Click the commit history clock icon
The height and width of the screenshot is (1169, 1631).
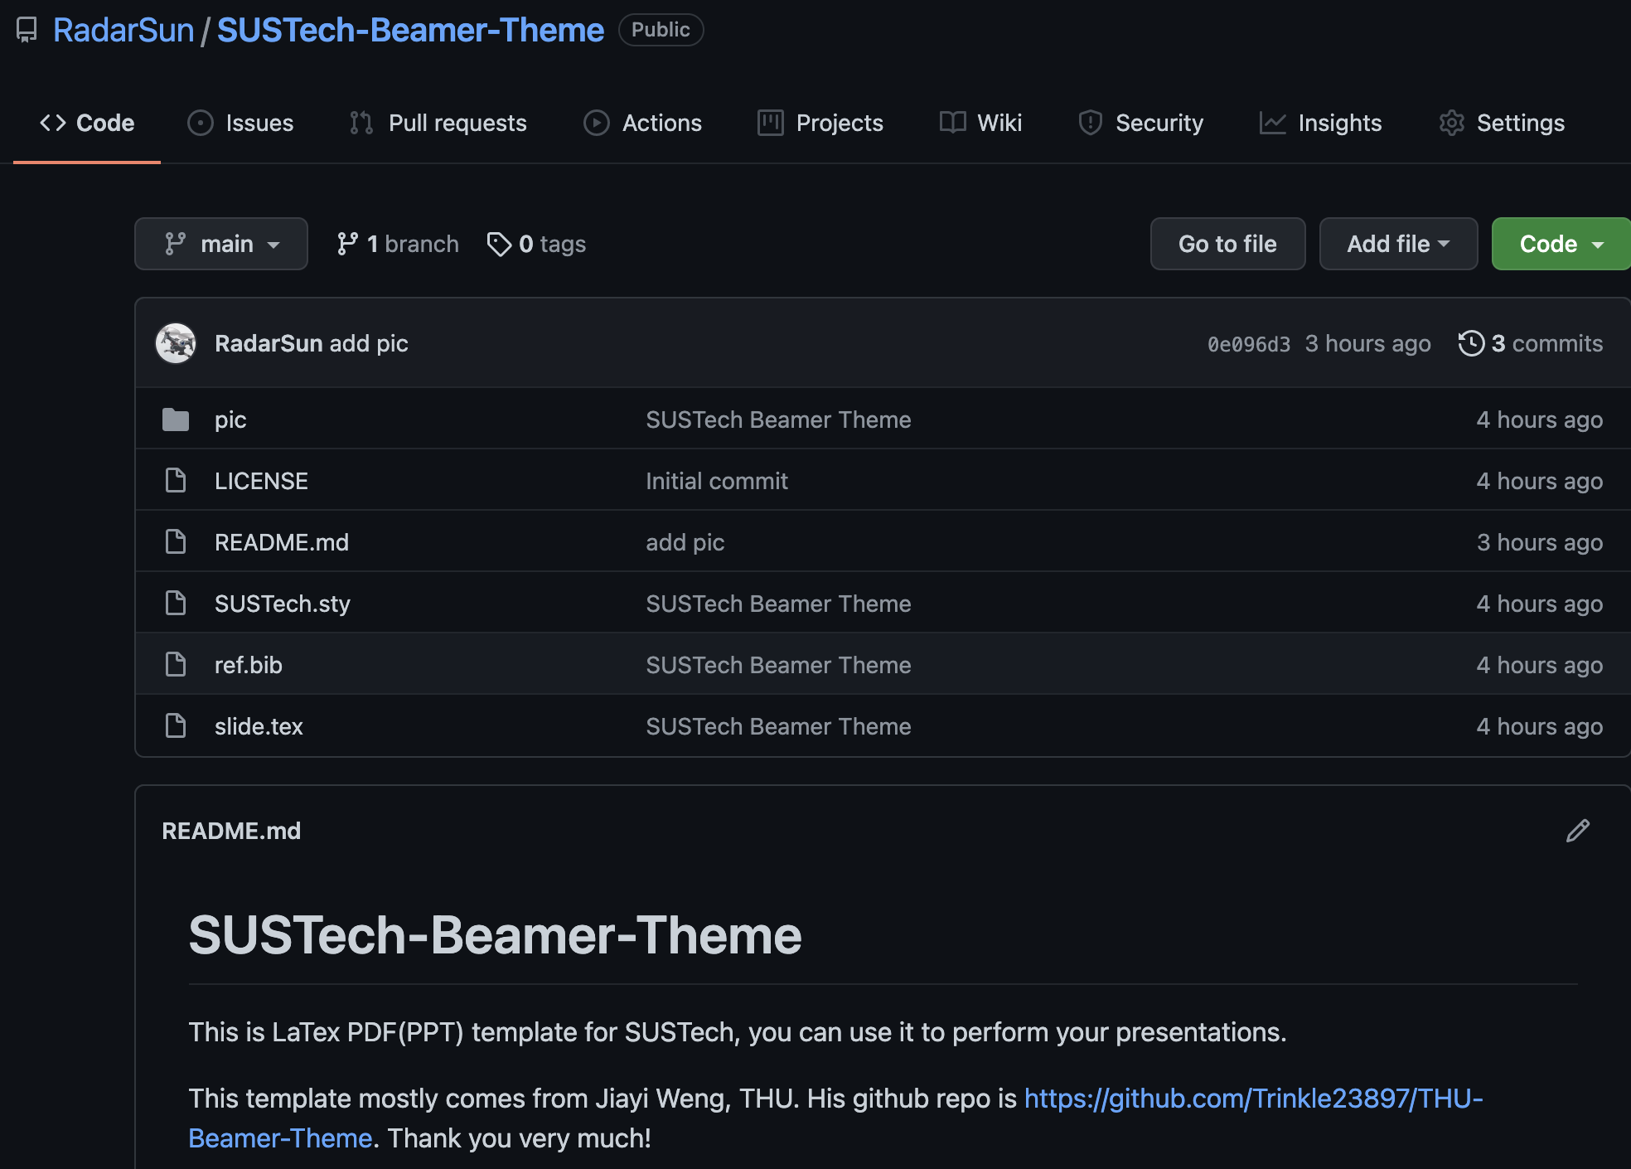(x=1471, y=343)
